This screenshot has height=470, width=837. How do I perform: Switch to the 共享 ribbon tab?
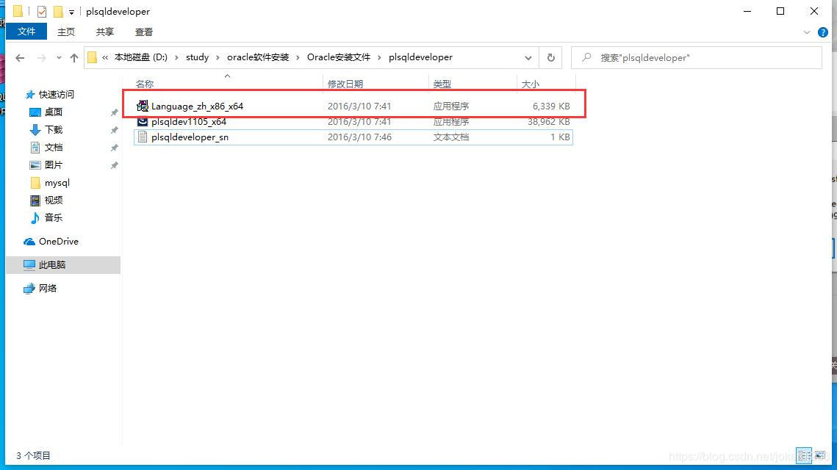click(104, 32)
